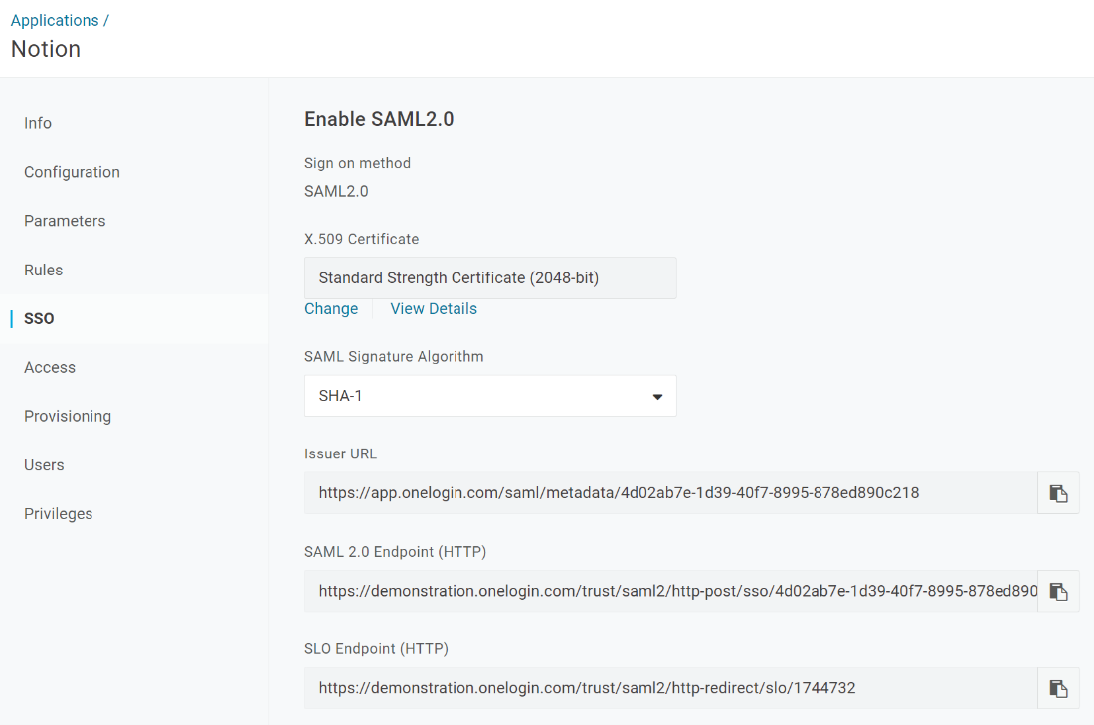Show the Users tab
Viewport: 1094px width, 725px height.
[44, 465]
